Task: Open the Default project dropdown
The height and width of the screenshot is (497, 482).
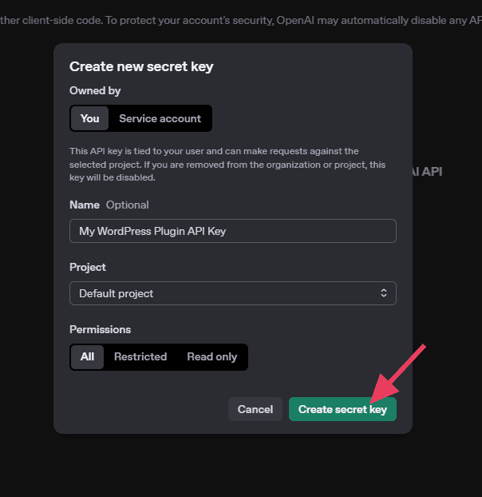Action: (232, 293)
